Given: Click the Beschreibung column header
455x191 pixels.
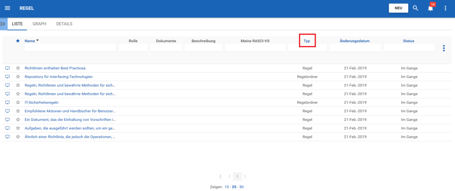Looking at the screenshot, I should tap(203, 41).
